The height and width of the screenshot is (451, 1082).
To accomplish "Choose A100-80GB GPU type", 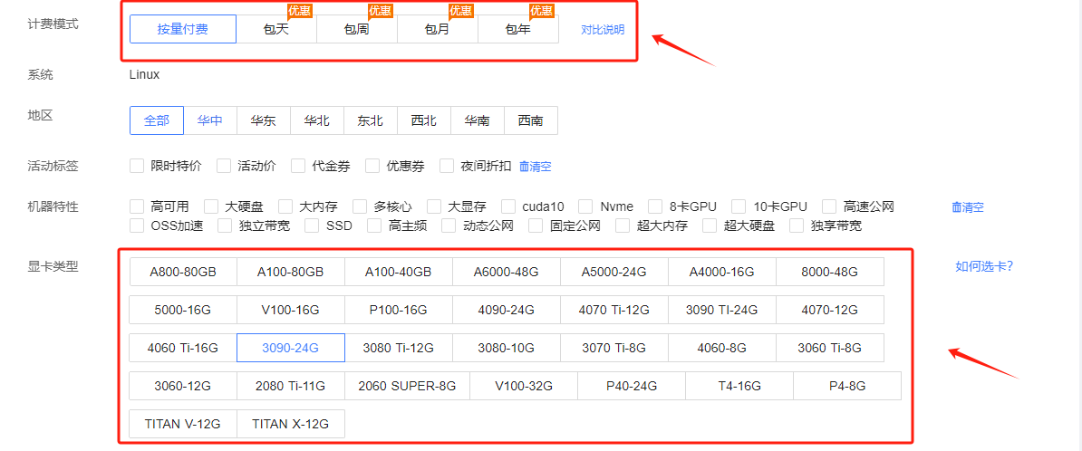I will coord(291,272).
